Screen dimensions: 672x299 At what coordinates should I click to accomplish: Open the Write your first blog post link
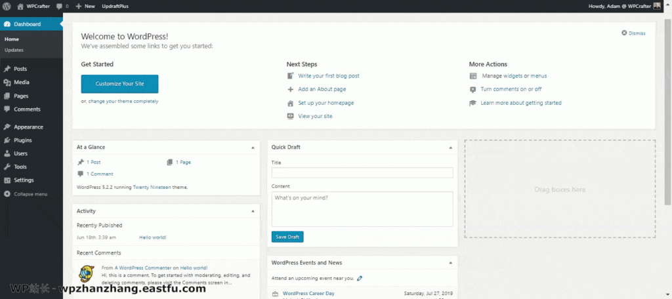(x=328, y=76)
